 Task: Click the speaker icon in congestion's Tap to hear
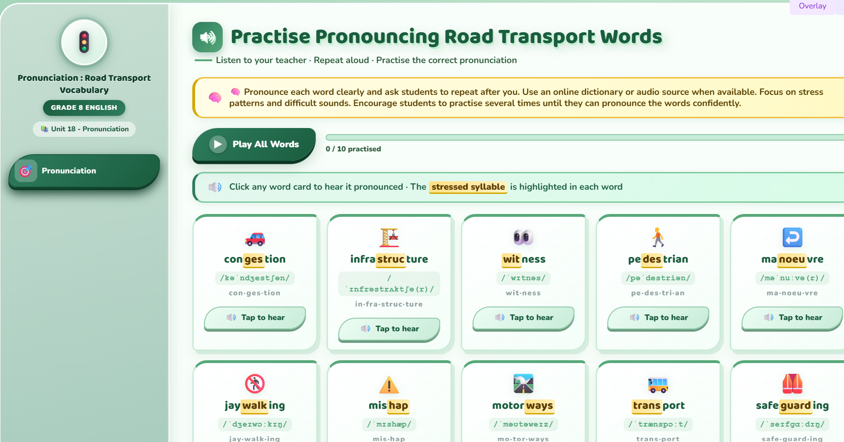(231, 318)
